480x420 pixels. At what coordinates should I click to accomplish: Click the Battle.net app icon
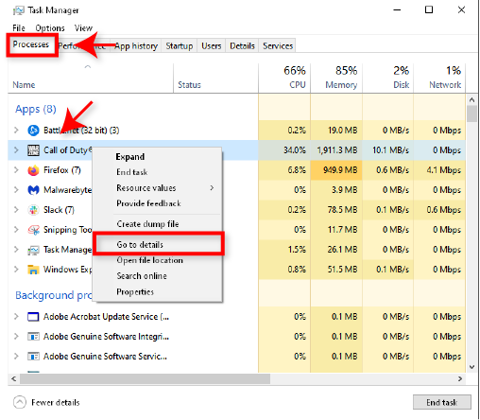pos(33,131)
